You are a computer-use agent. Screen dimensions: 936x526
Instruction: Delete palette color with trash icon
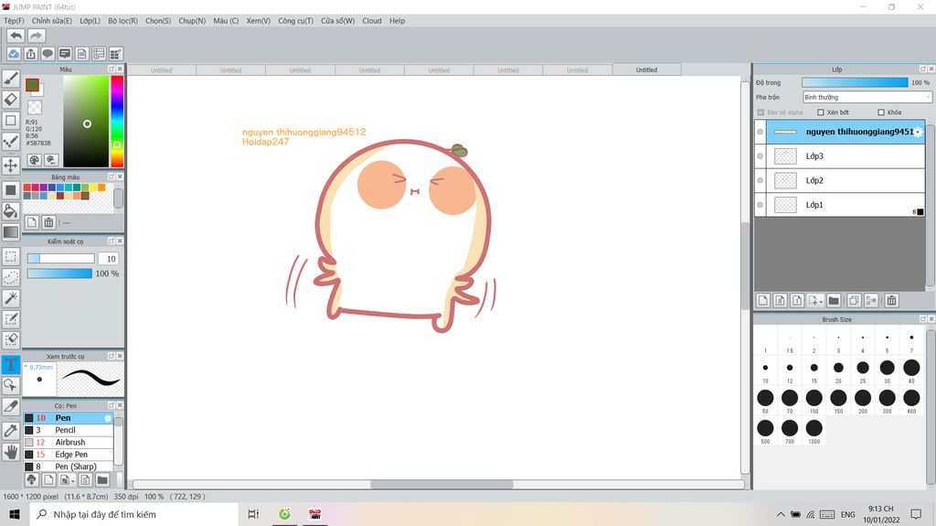point(48,222)
